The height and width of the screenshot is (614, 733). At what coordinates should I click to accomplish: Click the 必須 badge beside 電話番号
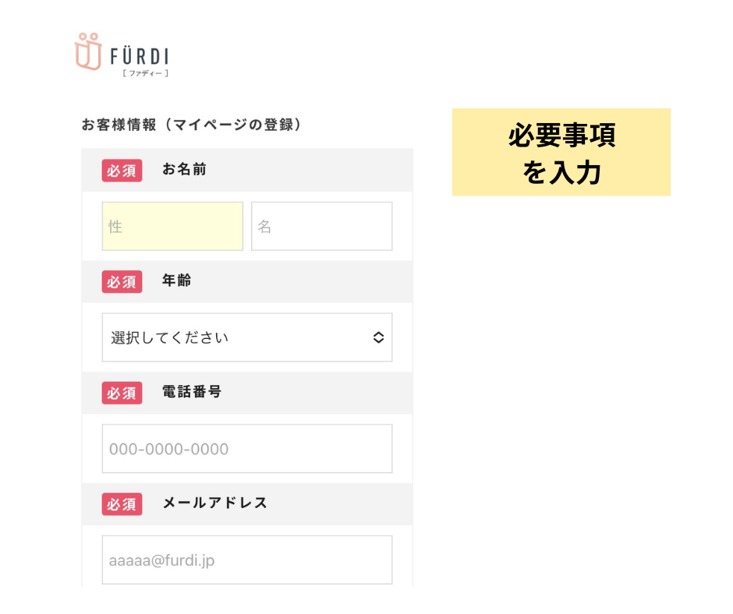tap(122, 393)
